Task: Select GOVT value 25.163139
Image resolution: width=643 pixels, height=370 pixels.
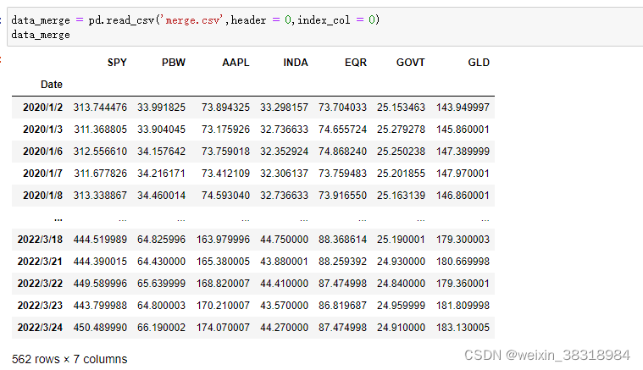Action: 401,196
